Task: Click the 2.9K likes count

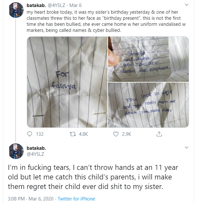Action: [127, 134]
